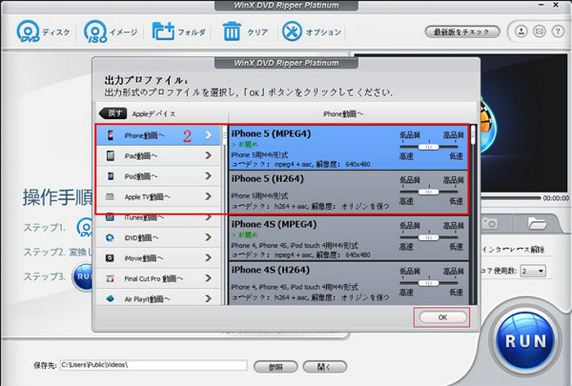This screenshot has height=386, width=572.
Task: Click the Final Cut Pro category icon
Action: point(109,278)
